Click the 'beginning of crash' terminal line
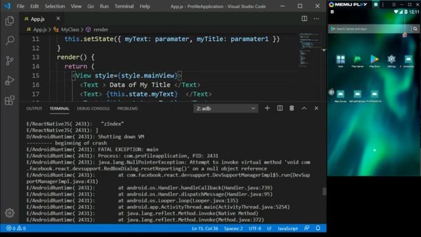The image size is (421, 237). coord(66,143)
